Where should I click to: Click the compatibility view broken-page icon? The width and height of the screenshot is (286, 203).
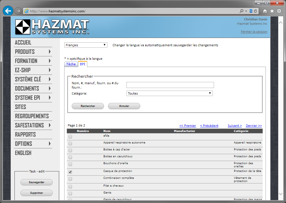(x=251, y=11)
